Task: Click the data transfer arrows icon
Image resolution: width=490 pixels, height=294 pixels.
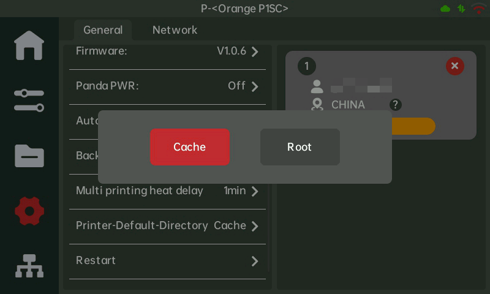Action: pos(461,9)
